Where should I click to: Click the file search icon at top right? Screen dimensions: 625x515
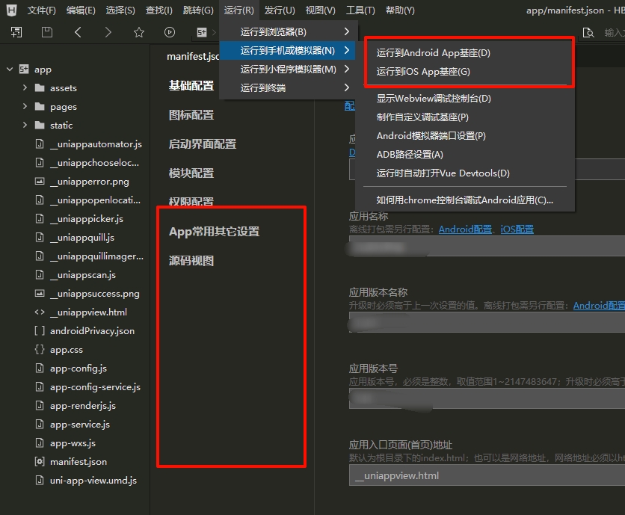point(588,32)
